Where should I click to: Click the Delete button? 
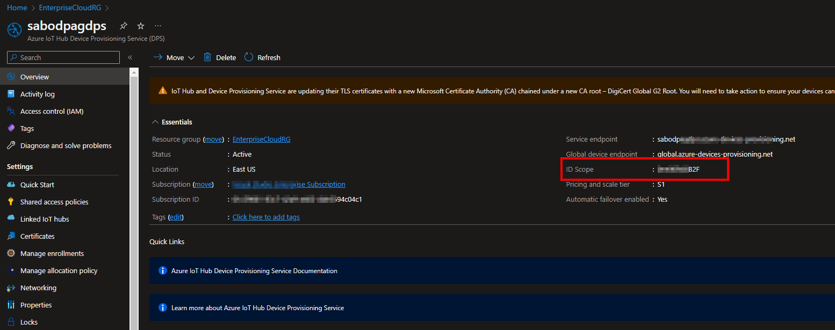(x=220, y=57)
